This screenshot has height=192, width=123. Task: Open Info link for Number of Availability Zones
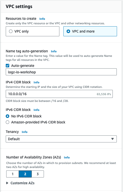[x=67, y=157]
